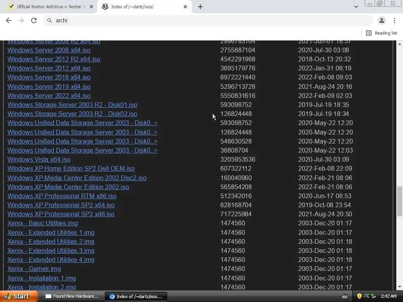Open Found New Hardware taskbar item

72,296
